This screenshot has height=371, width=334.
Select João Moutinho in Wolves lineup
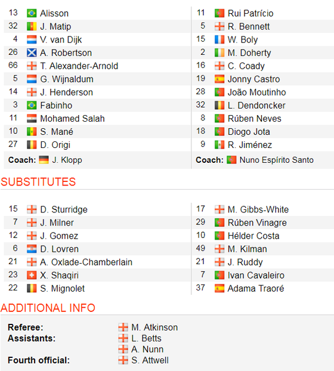click(x=256, y=92)
